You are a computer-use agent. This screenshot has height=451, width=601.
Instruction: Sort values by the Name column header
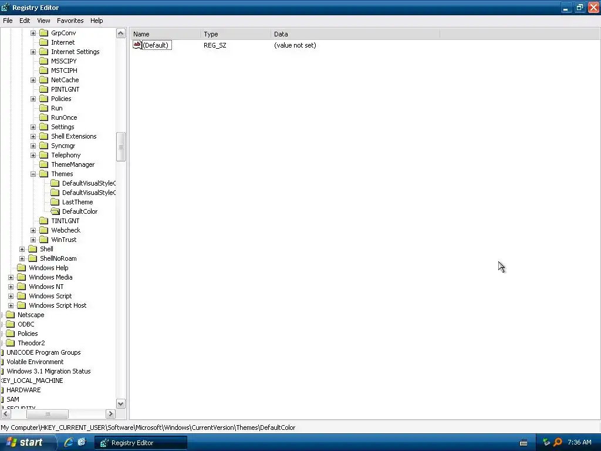[x=165, y=33]
